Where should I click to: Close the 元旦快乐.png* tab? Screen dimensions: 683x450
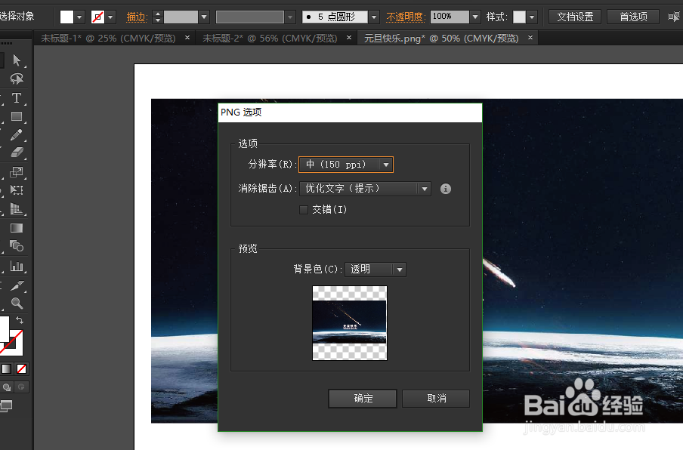pyautogui.click(x=530, y=38)
